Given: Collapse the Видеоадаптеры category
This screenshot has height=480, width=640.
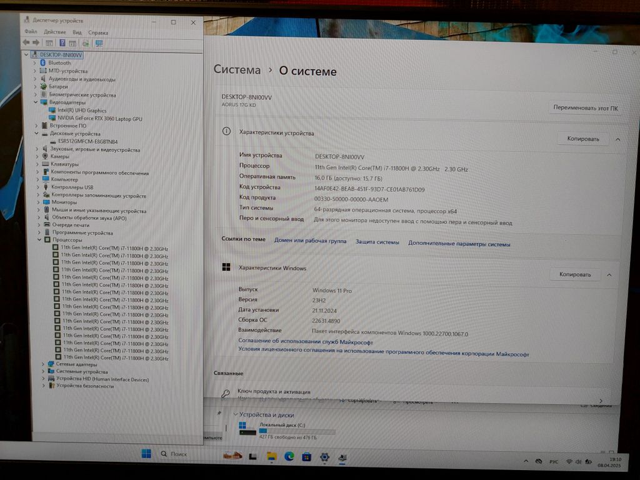Looking at the screenshot, I should point(36,102).
